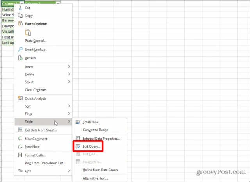Expand the Delete submenu arrow
This screenshot has width=250, height=182.
tap(69, 74)
